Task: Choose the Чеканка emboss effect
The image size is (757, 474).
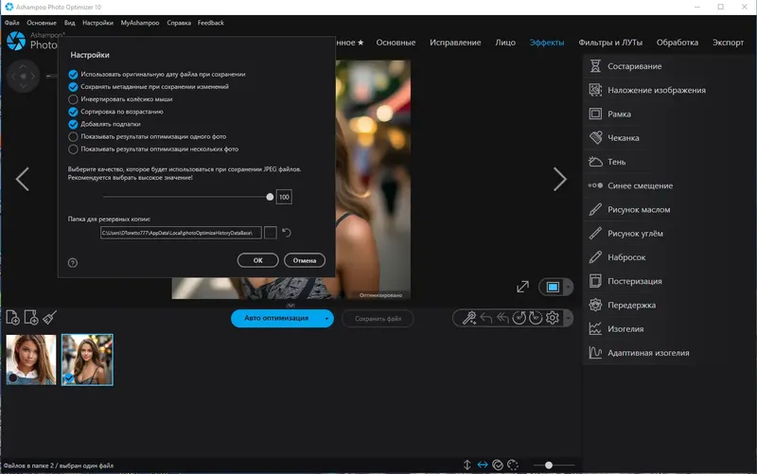Action: pyautogui.click(x=613, y=138)
